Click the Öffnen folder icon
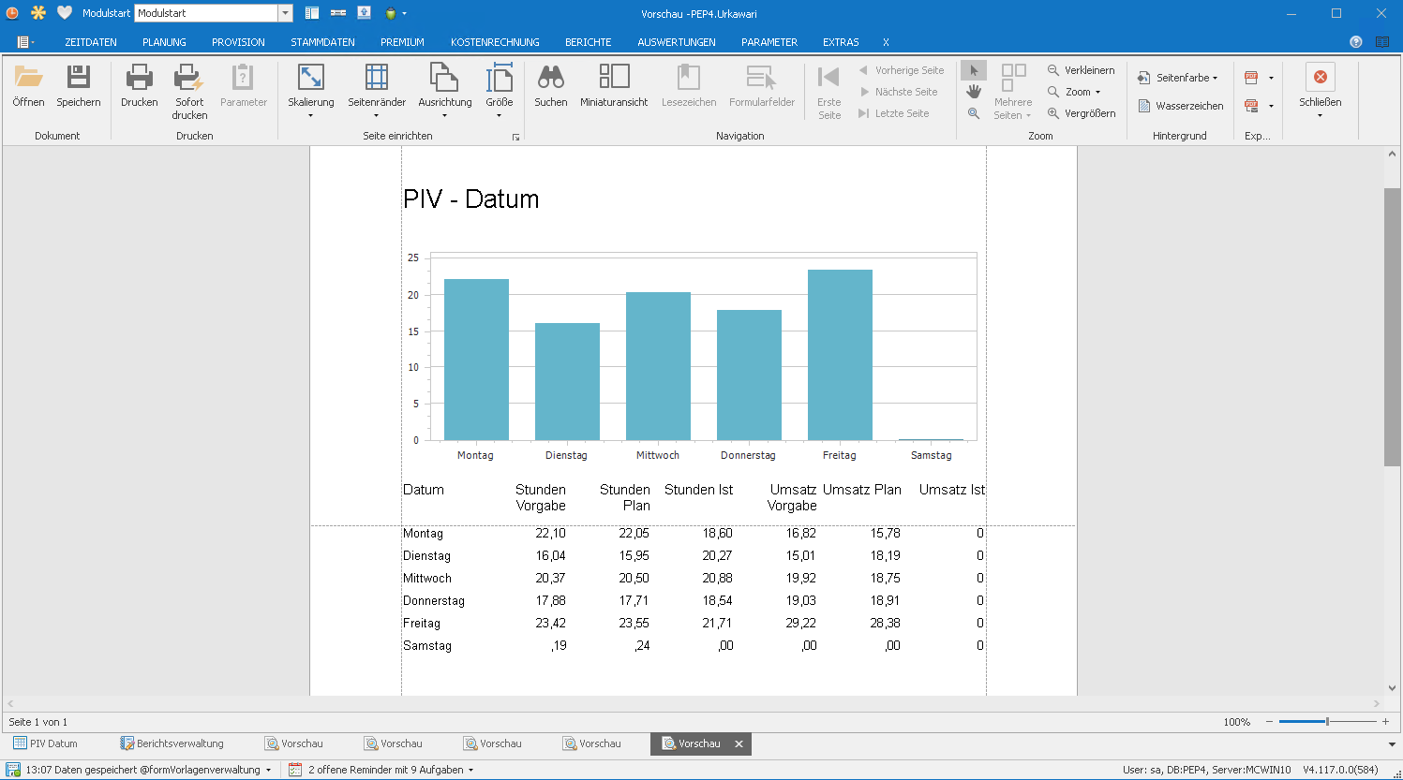Screen dimensions: 1403x780 [28, 78]
